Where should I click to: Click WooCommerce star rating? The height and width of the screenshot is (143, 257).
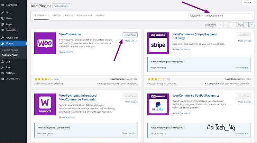(43, 79)
